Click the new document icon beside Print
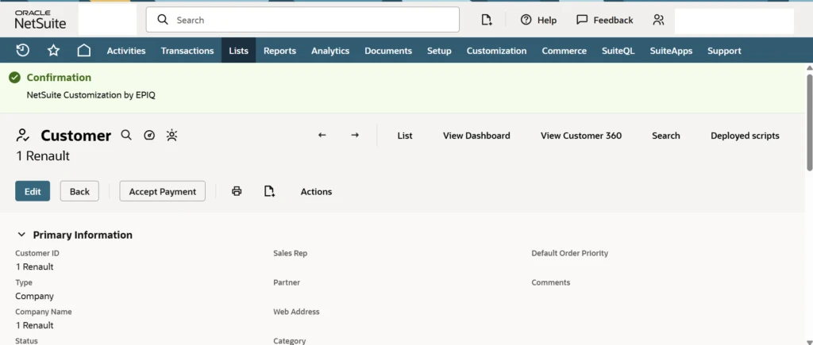 [269, 191]
